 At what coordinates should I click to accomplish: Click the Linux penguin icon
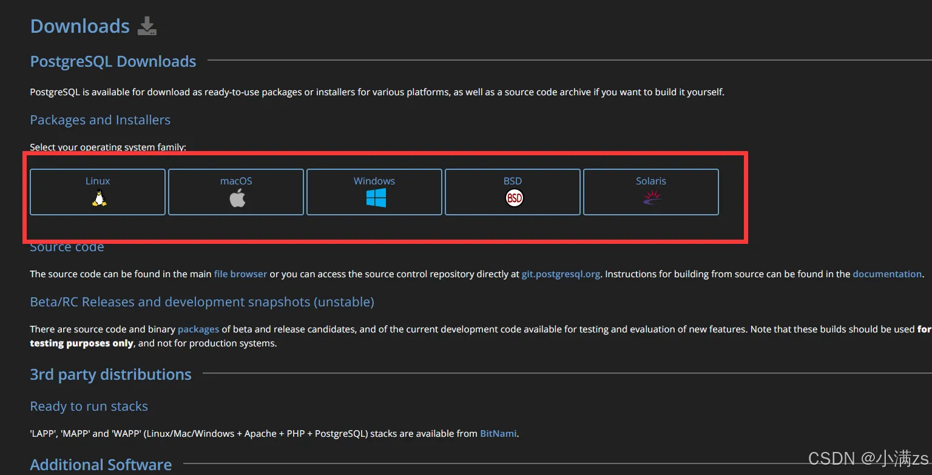99,198
